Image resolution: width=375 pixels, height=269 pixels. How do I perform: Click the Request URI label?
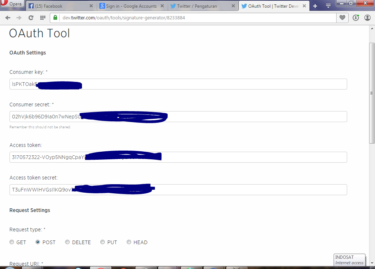point(26,264)
